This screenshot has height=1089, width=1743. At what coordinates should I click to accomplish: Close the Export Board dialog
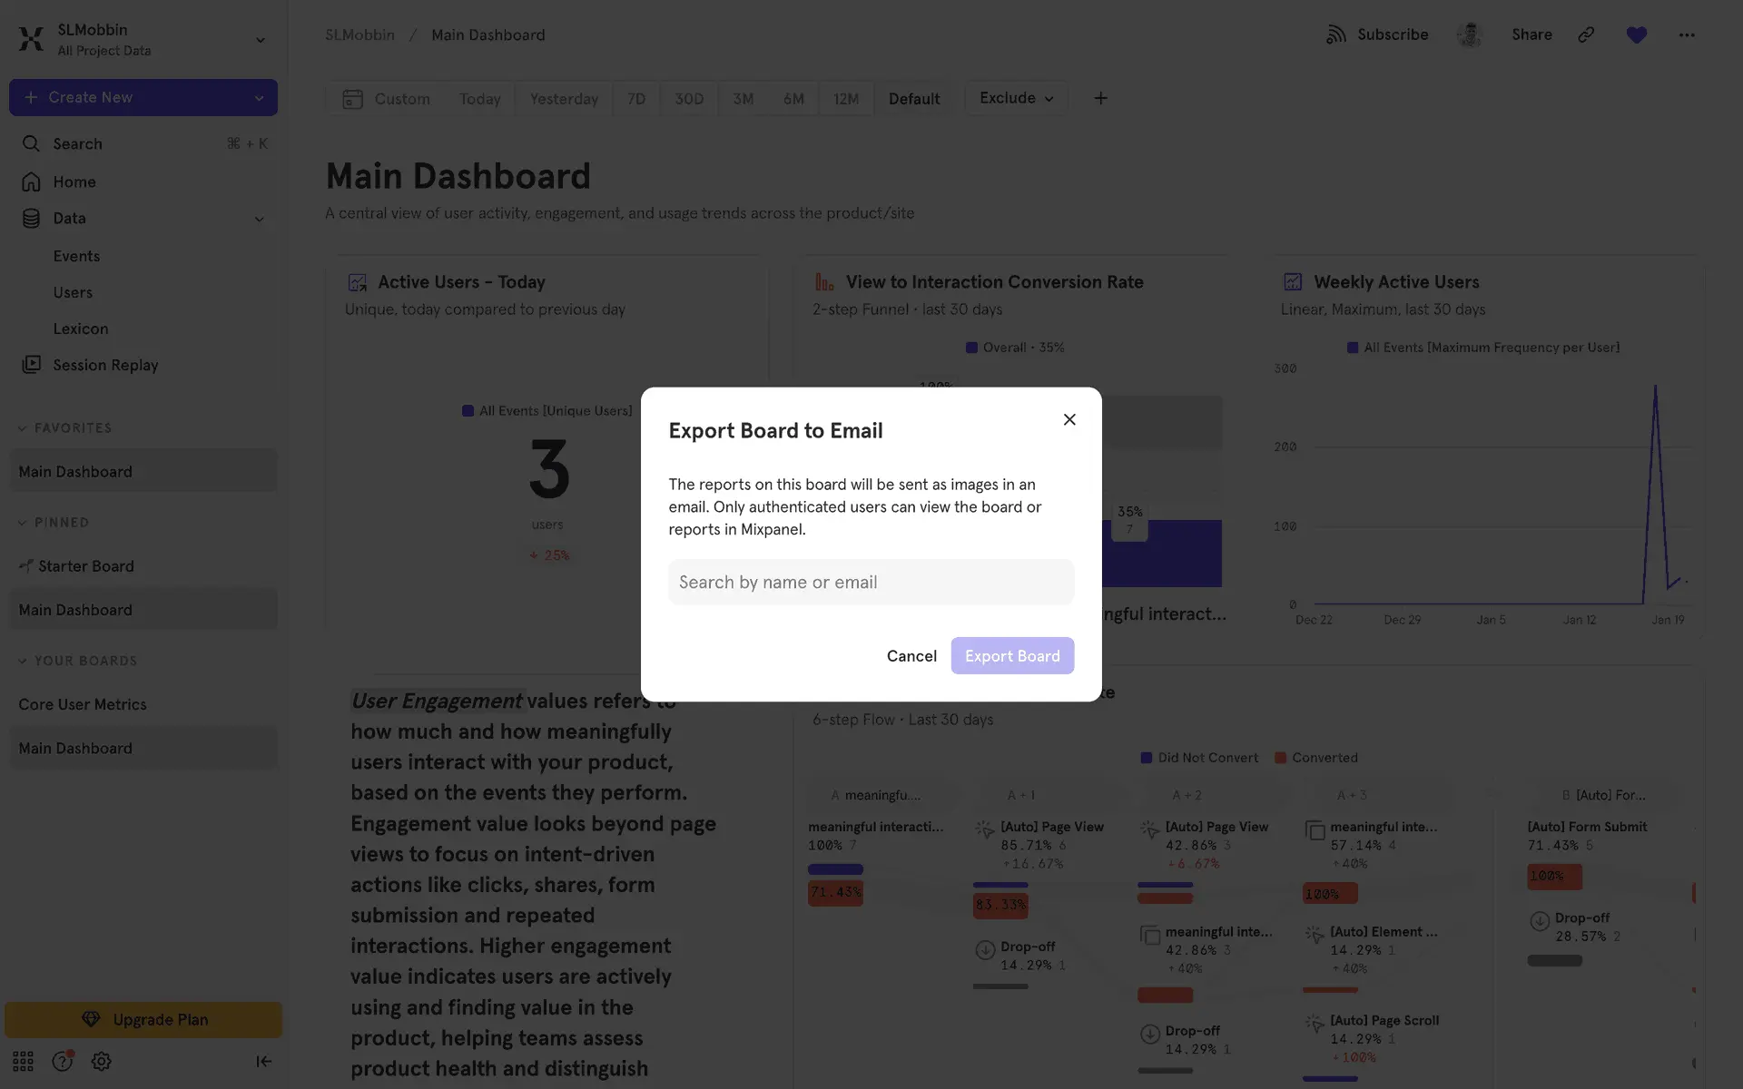[x=1069, y=419]
